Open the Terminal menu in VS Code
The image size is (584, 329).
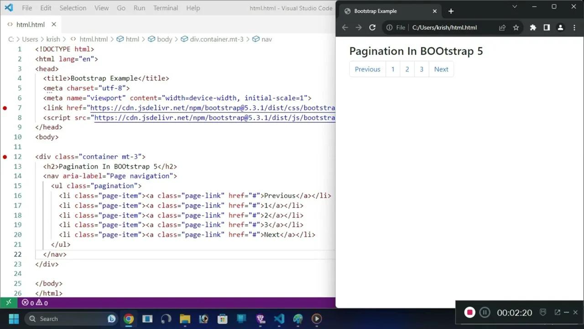[165, 8]
